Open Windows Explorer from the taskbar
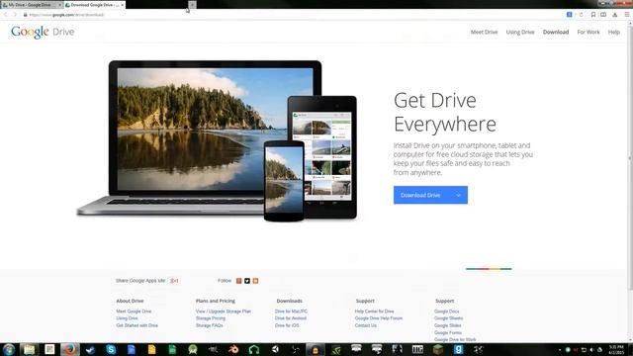633x356 pixels. [29, 349]
